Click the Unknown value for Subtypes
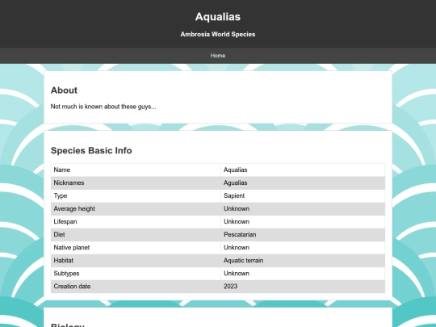 [x=303, y=274]
